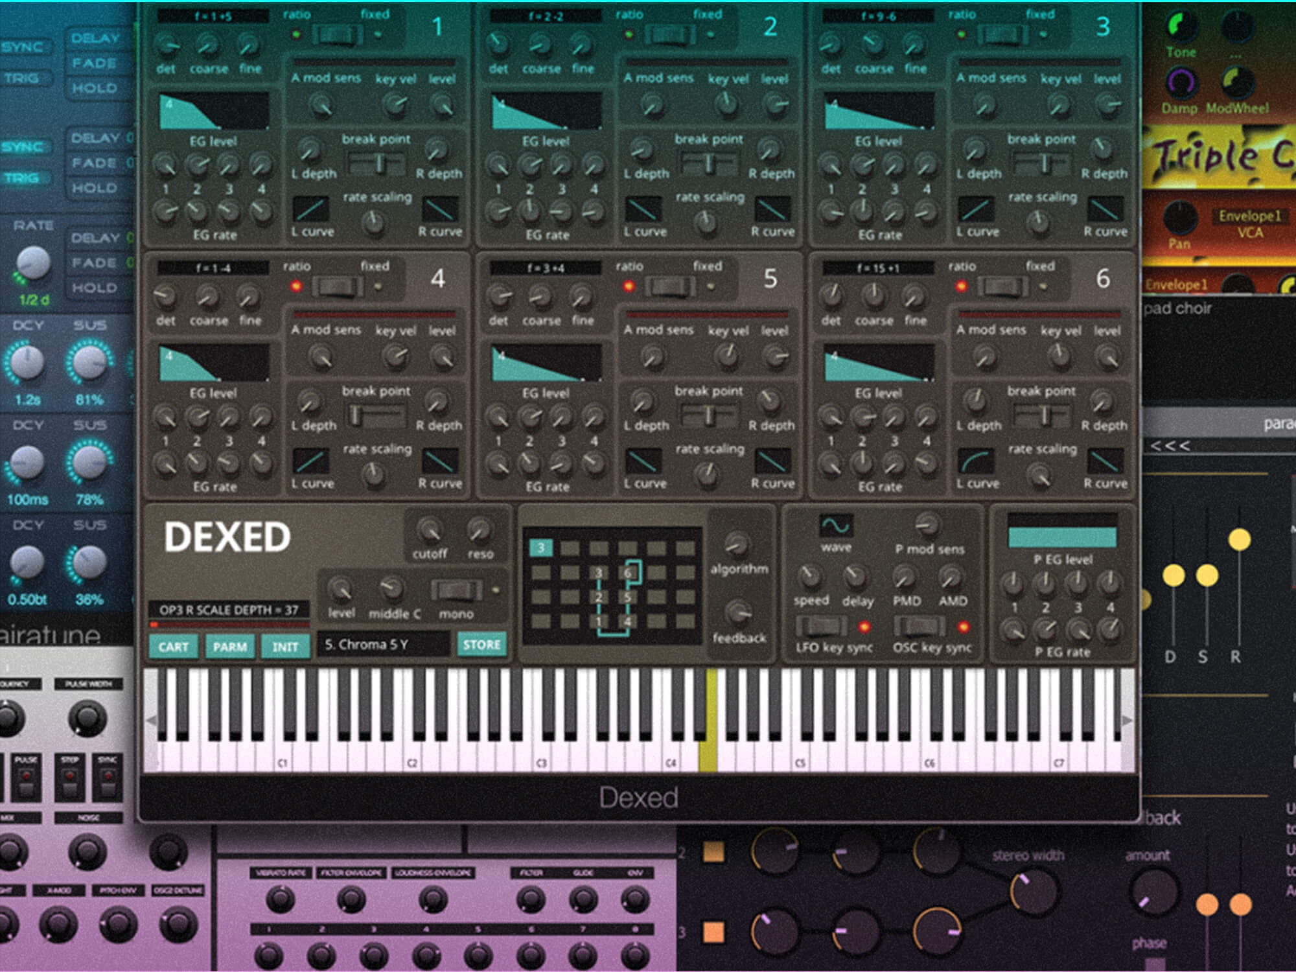Click the <<< button in the right background window
Viewport: 1296px width, 972px height.
[1170, 446]
